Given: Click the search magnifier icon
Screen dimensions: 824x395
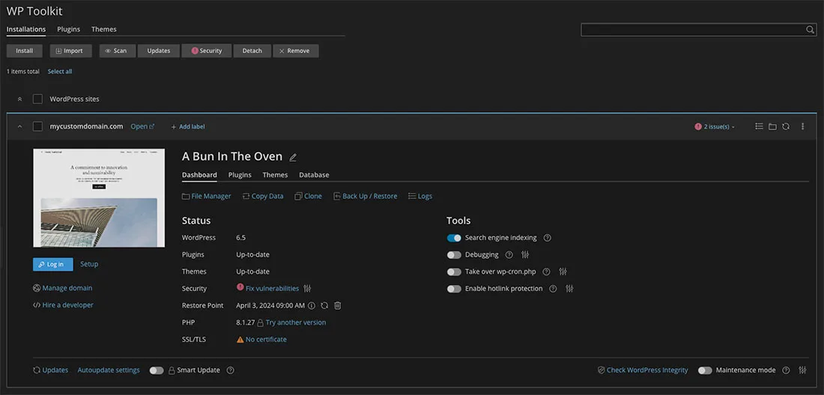Looking at the screenshot, I should click(810, 30).
